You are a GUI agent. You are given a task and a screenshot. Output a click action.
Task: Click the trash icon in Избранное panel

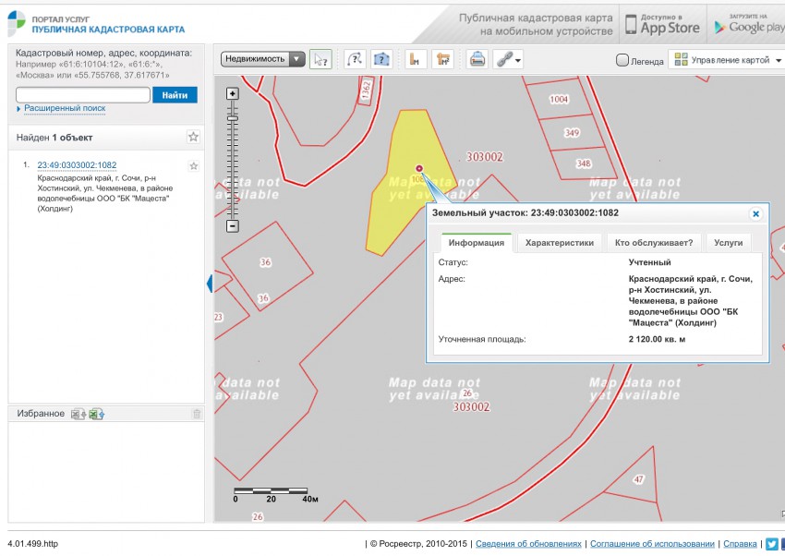coord(196,414)
